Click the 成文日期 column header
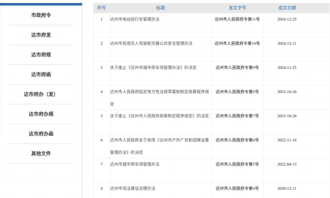This screenshot has height=198, width=330. (287, 8)
